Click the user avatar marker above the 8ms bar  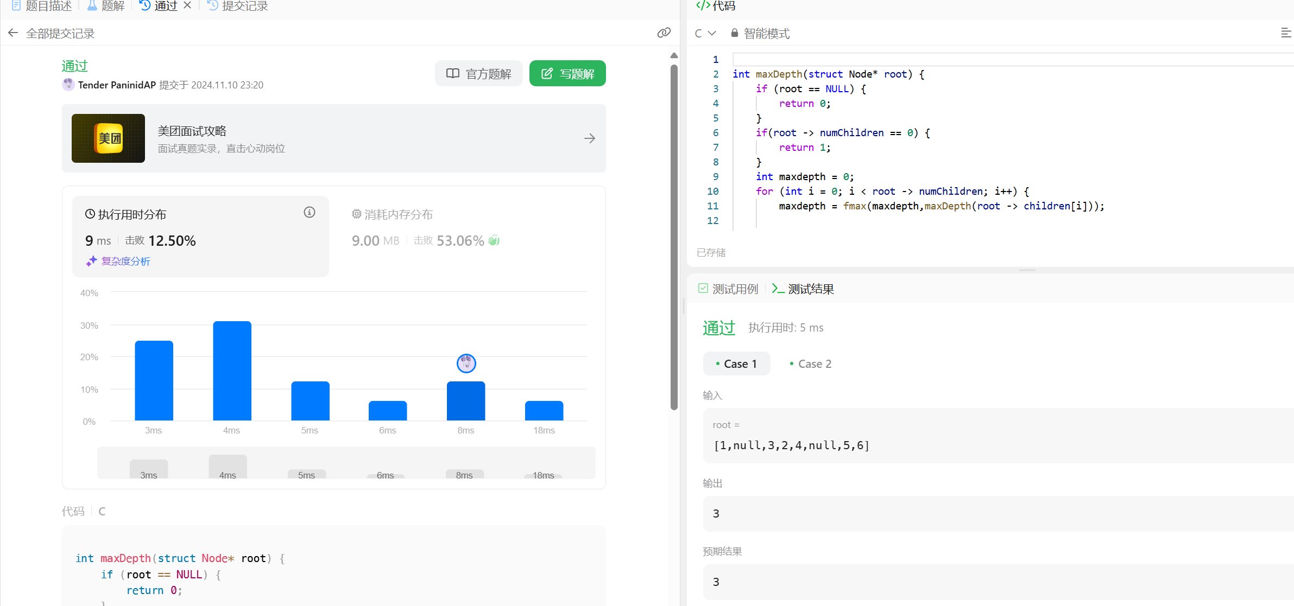(466, 363)
